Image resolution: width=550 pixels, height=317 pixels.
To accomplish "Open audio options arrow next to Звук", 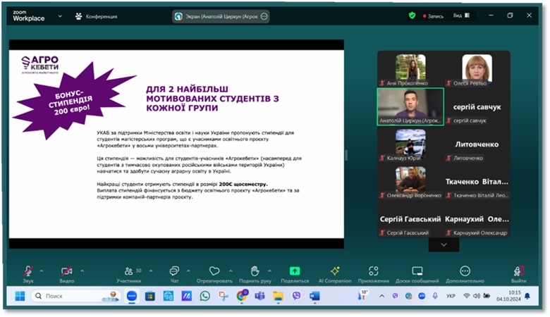I will pos(42,271).
